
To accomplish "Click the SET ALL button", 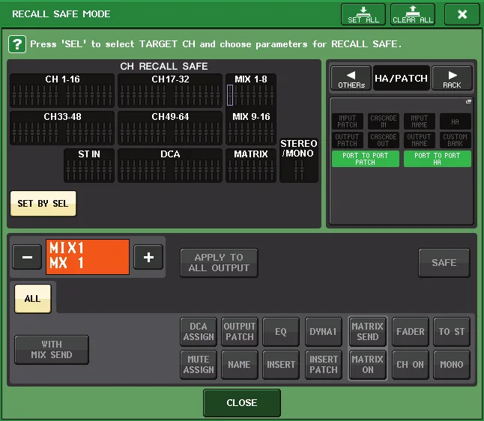I will (363, 14).
